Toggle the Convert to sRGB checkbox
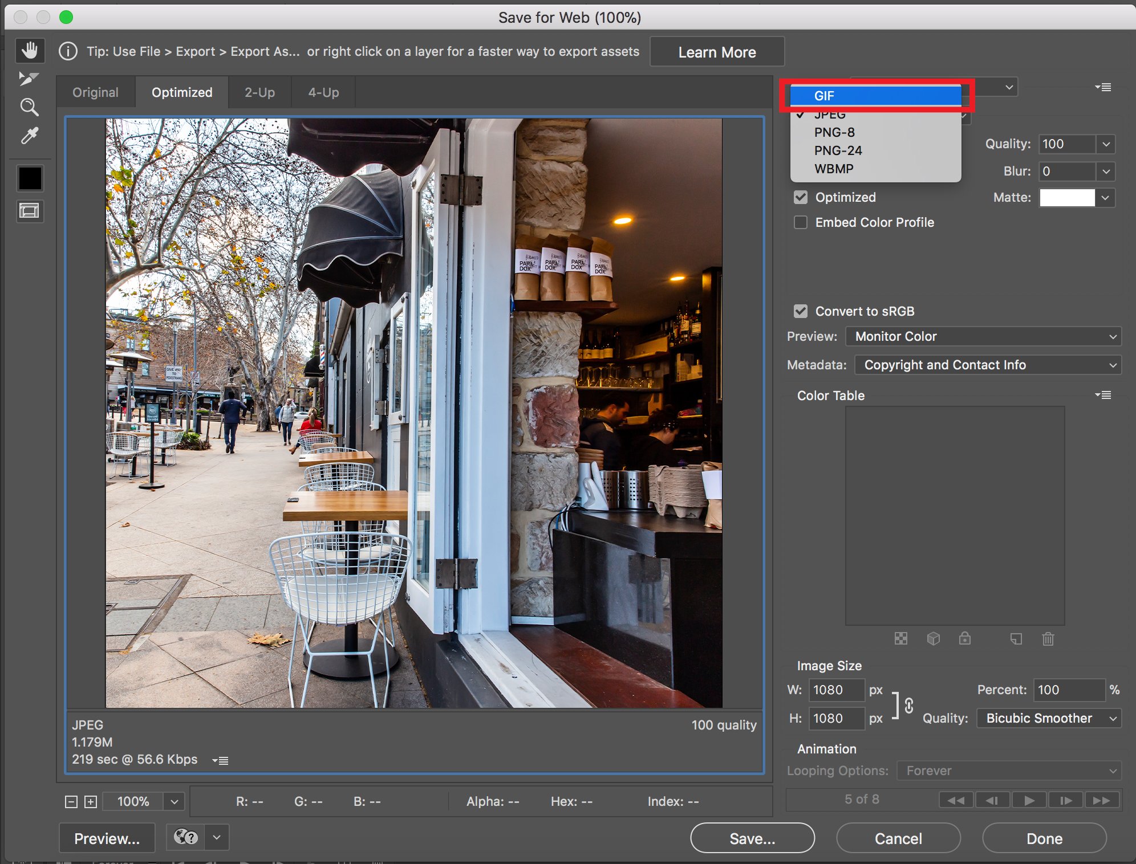 click(799, 311)
